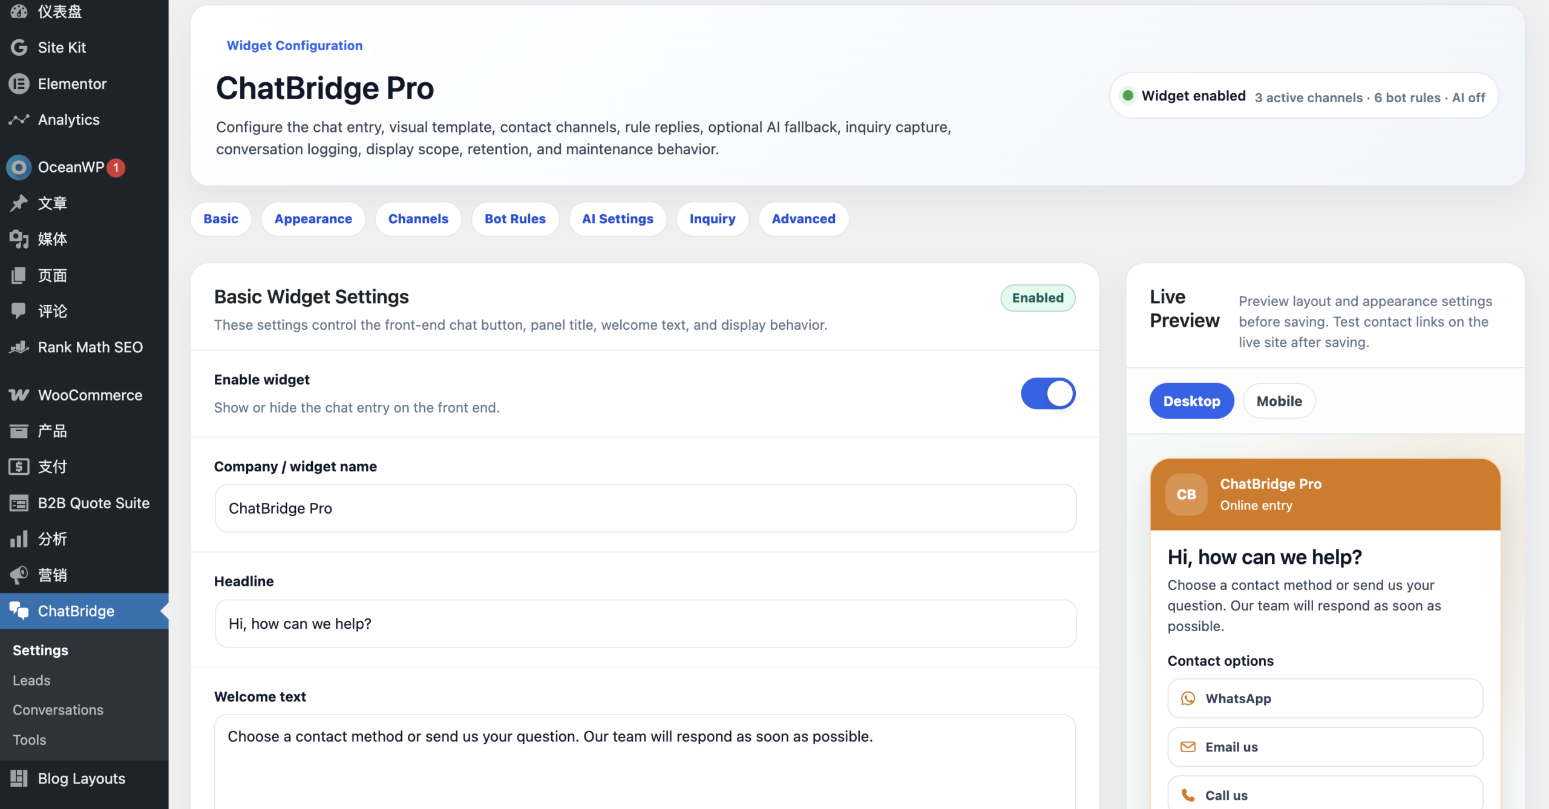Go to the Bot Rules tab
The image size is (1549, 809).
click(x=515, y=219)
